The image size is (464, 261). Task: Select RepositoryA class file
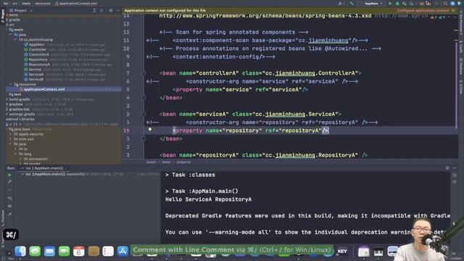tap(39, 65)
